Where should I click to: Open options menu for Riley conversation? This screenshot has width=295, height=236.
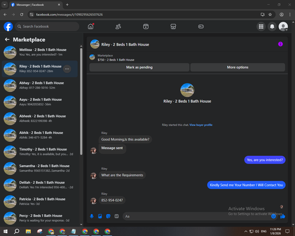[x=67, y=69]
